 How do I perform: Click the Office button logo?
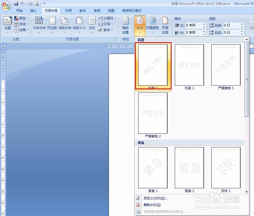pos(6,6)
